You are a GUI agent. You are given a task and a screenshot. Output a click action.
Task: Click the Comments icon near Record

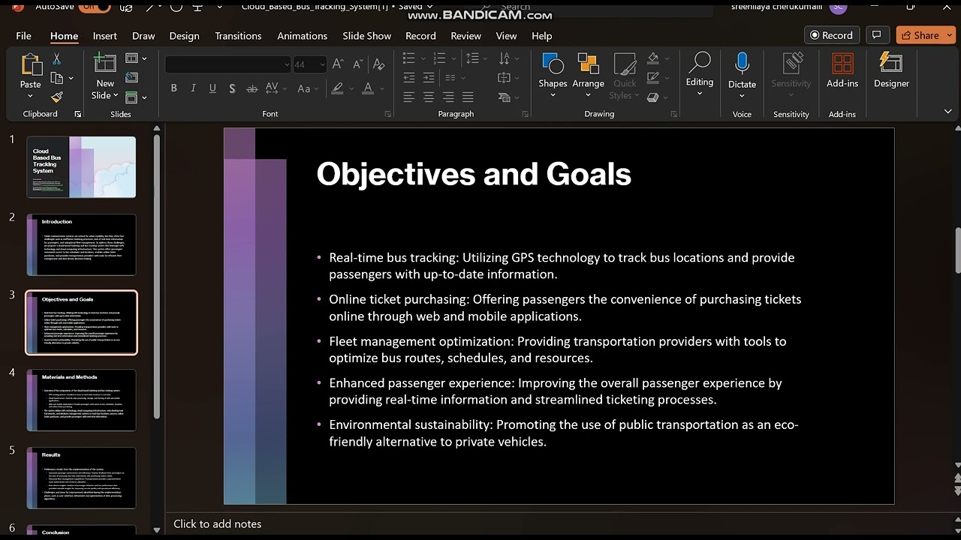876,35
